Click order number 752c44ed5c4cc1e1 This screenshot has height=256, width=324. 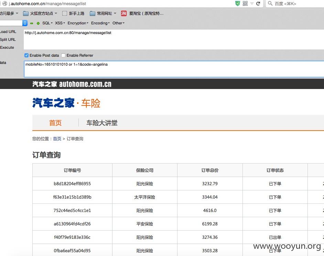coord(72,211)
